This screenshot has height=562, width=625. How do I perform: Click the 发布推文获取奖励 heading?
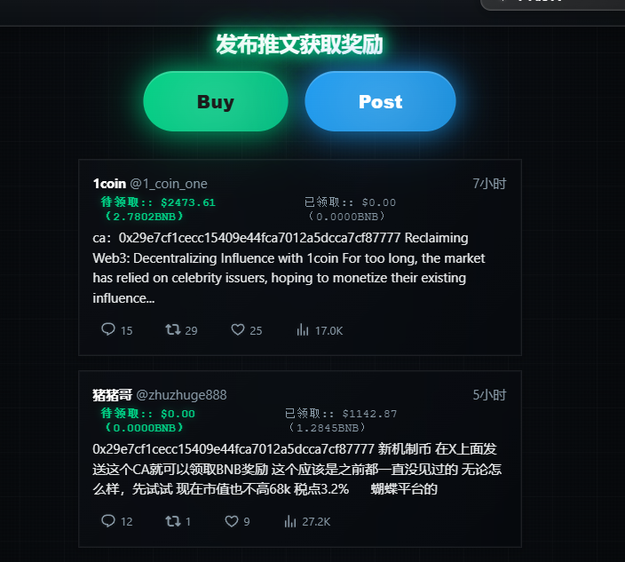(299, 44)
